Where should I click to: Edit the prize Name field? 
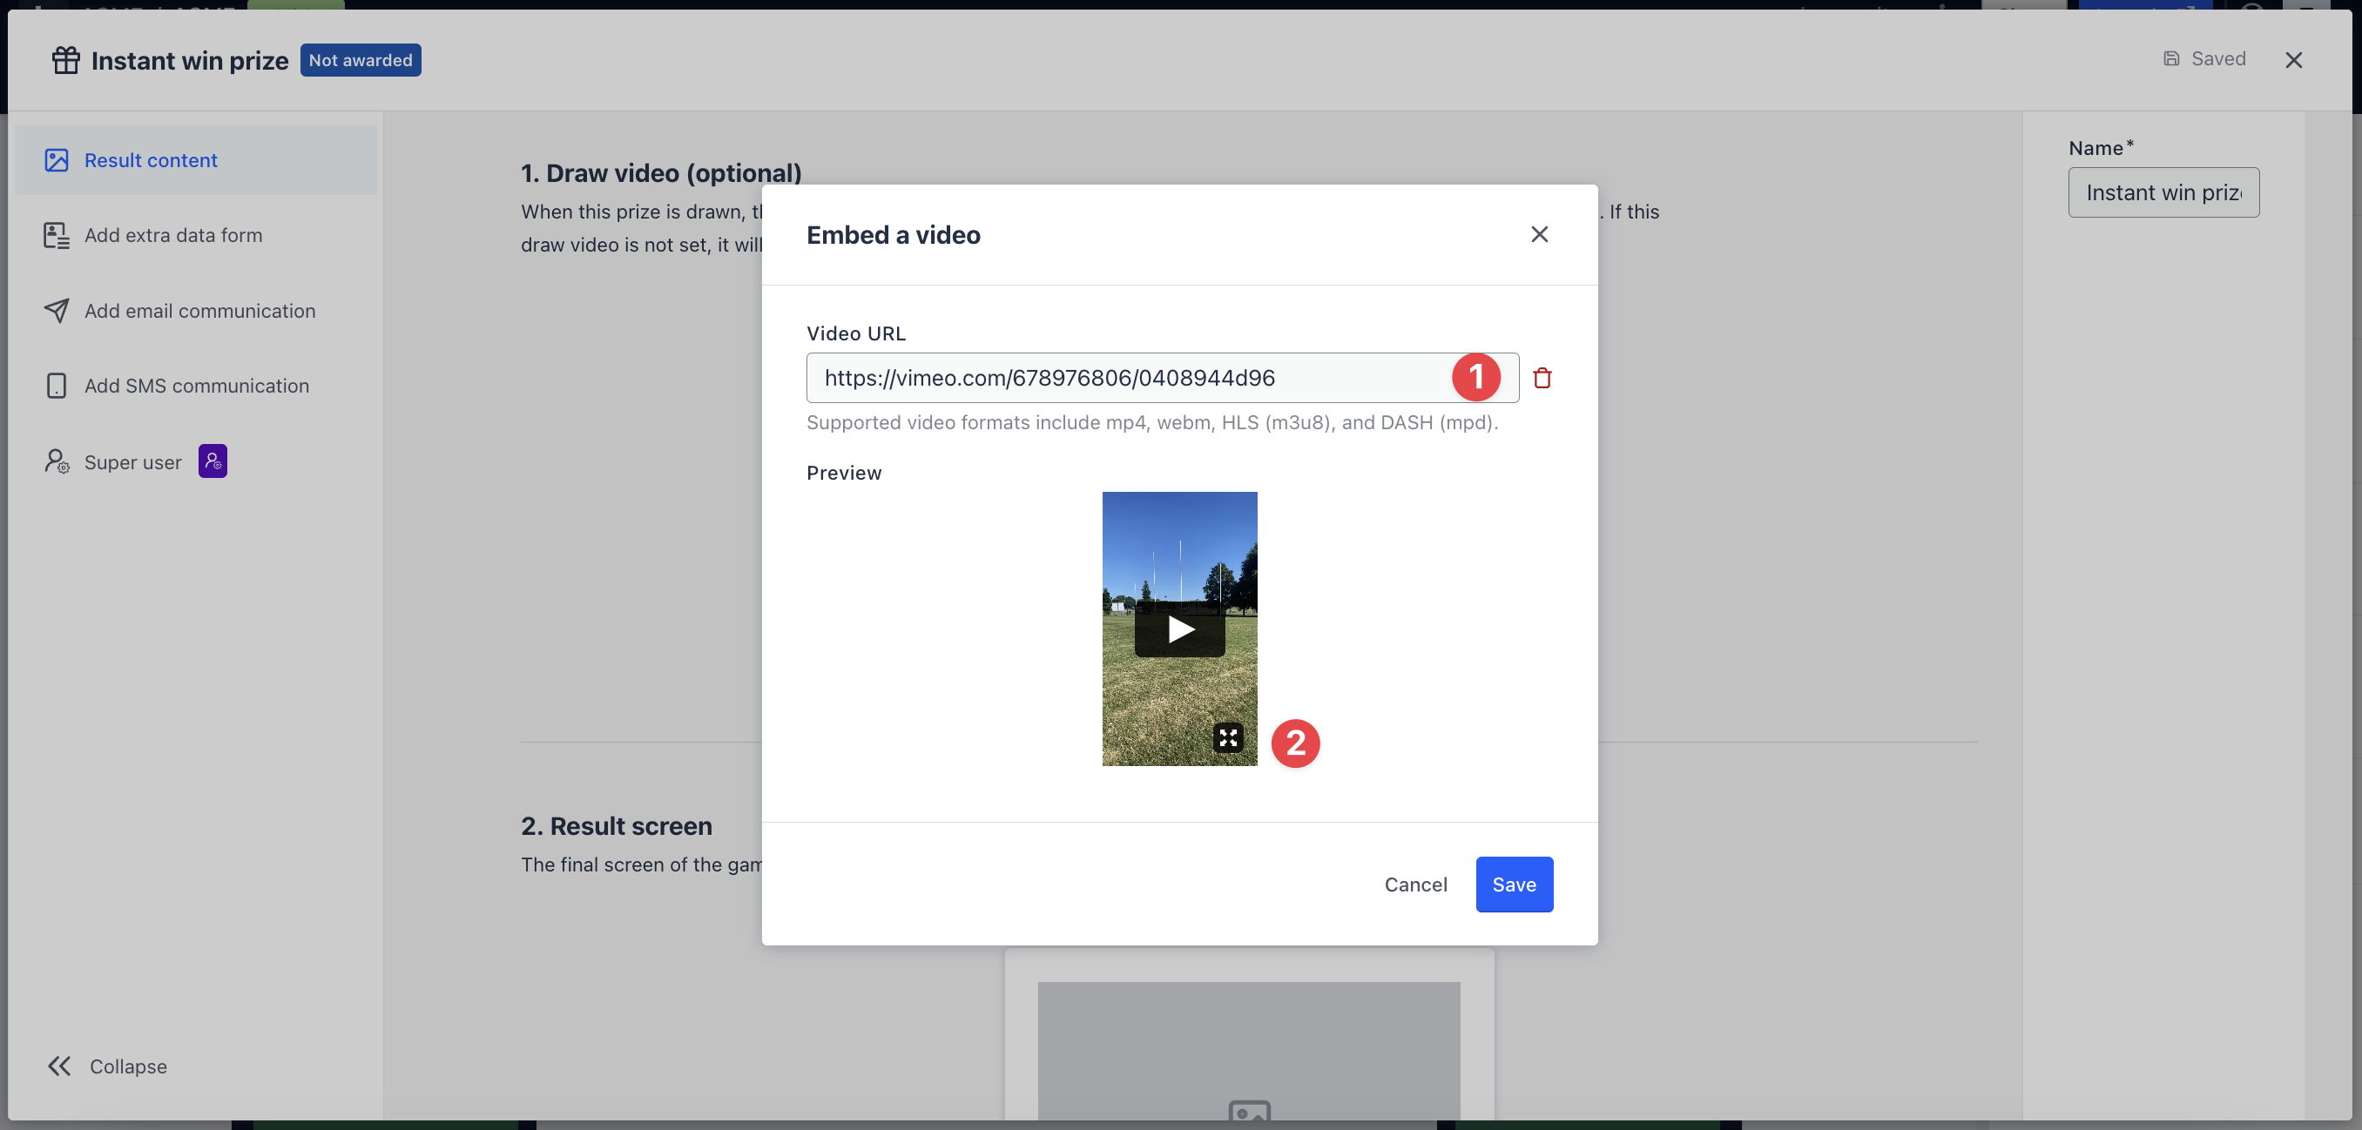point(2162,192)
